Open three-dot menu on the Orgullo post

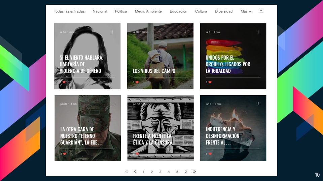coord(258,32)
